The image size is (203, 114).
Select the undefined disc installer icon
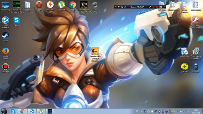coord(185,53)
